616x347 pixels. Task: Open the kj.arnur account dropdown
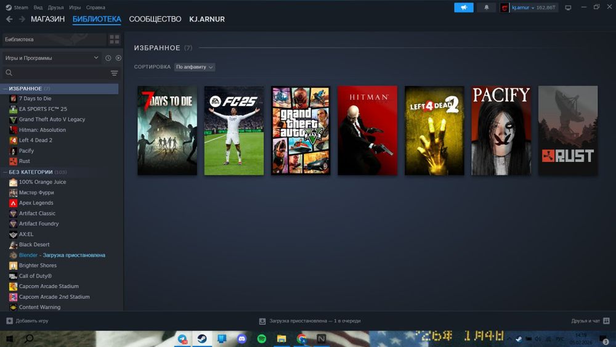533,7
